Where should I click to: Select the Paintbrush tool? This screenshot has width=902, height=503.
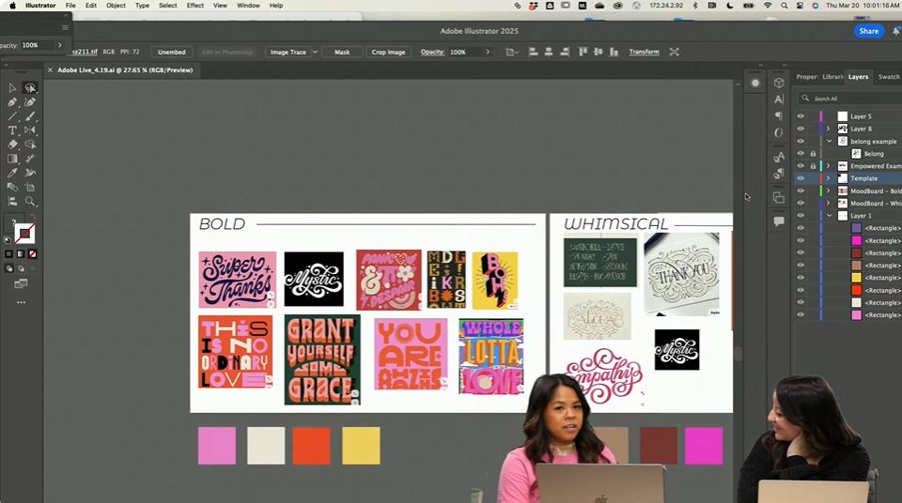point(30,116)
